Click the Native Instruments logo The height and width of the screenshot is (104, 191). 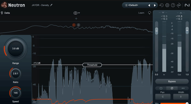pyautogui.click(x=187, y=5)
